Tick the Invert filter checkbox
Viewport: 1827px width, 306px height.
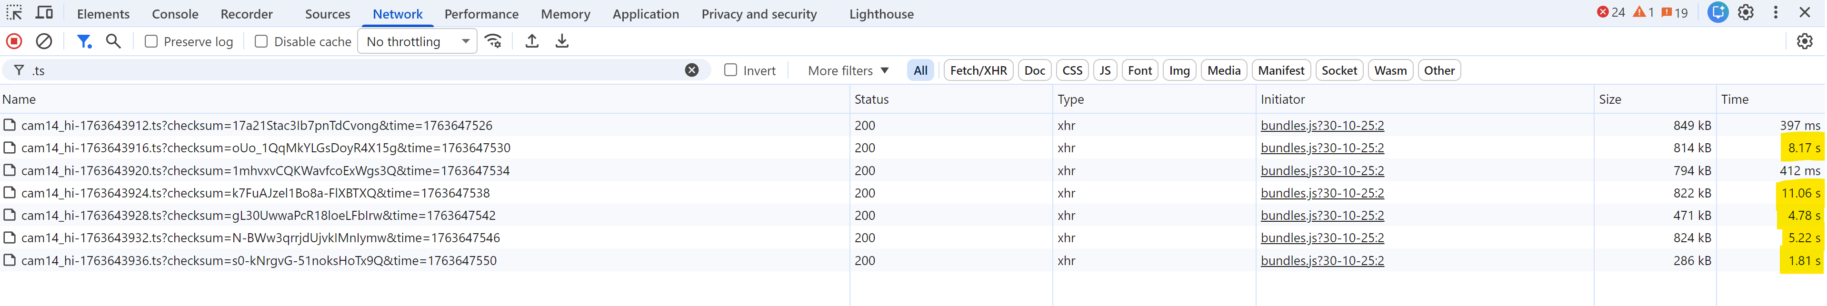click(x=730, y=70)
